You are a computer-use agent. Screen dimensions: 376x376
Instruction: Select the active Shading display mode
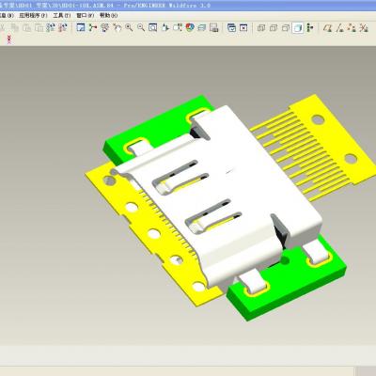(298, 28)
